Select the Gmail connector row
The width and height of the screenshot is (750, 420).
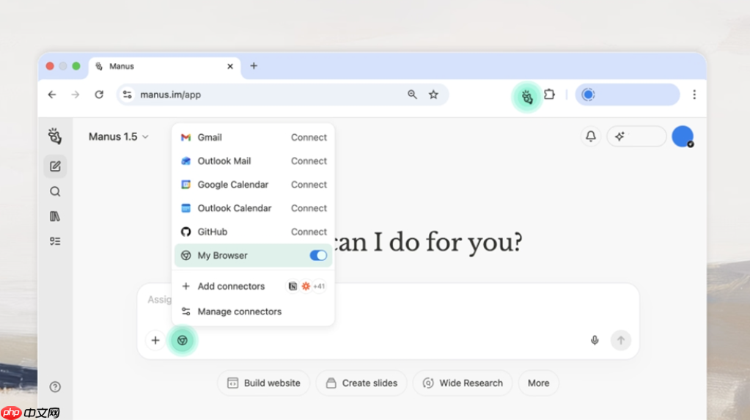[x=253, y=137]
